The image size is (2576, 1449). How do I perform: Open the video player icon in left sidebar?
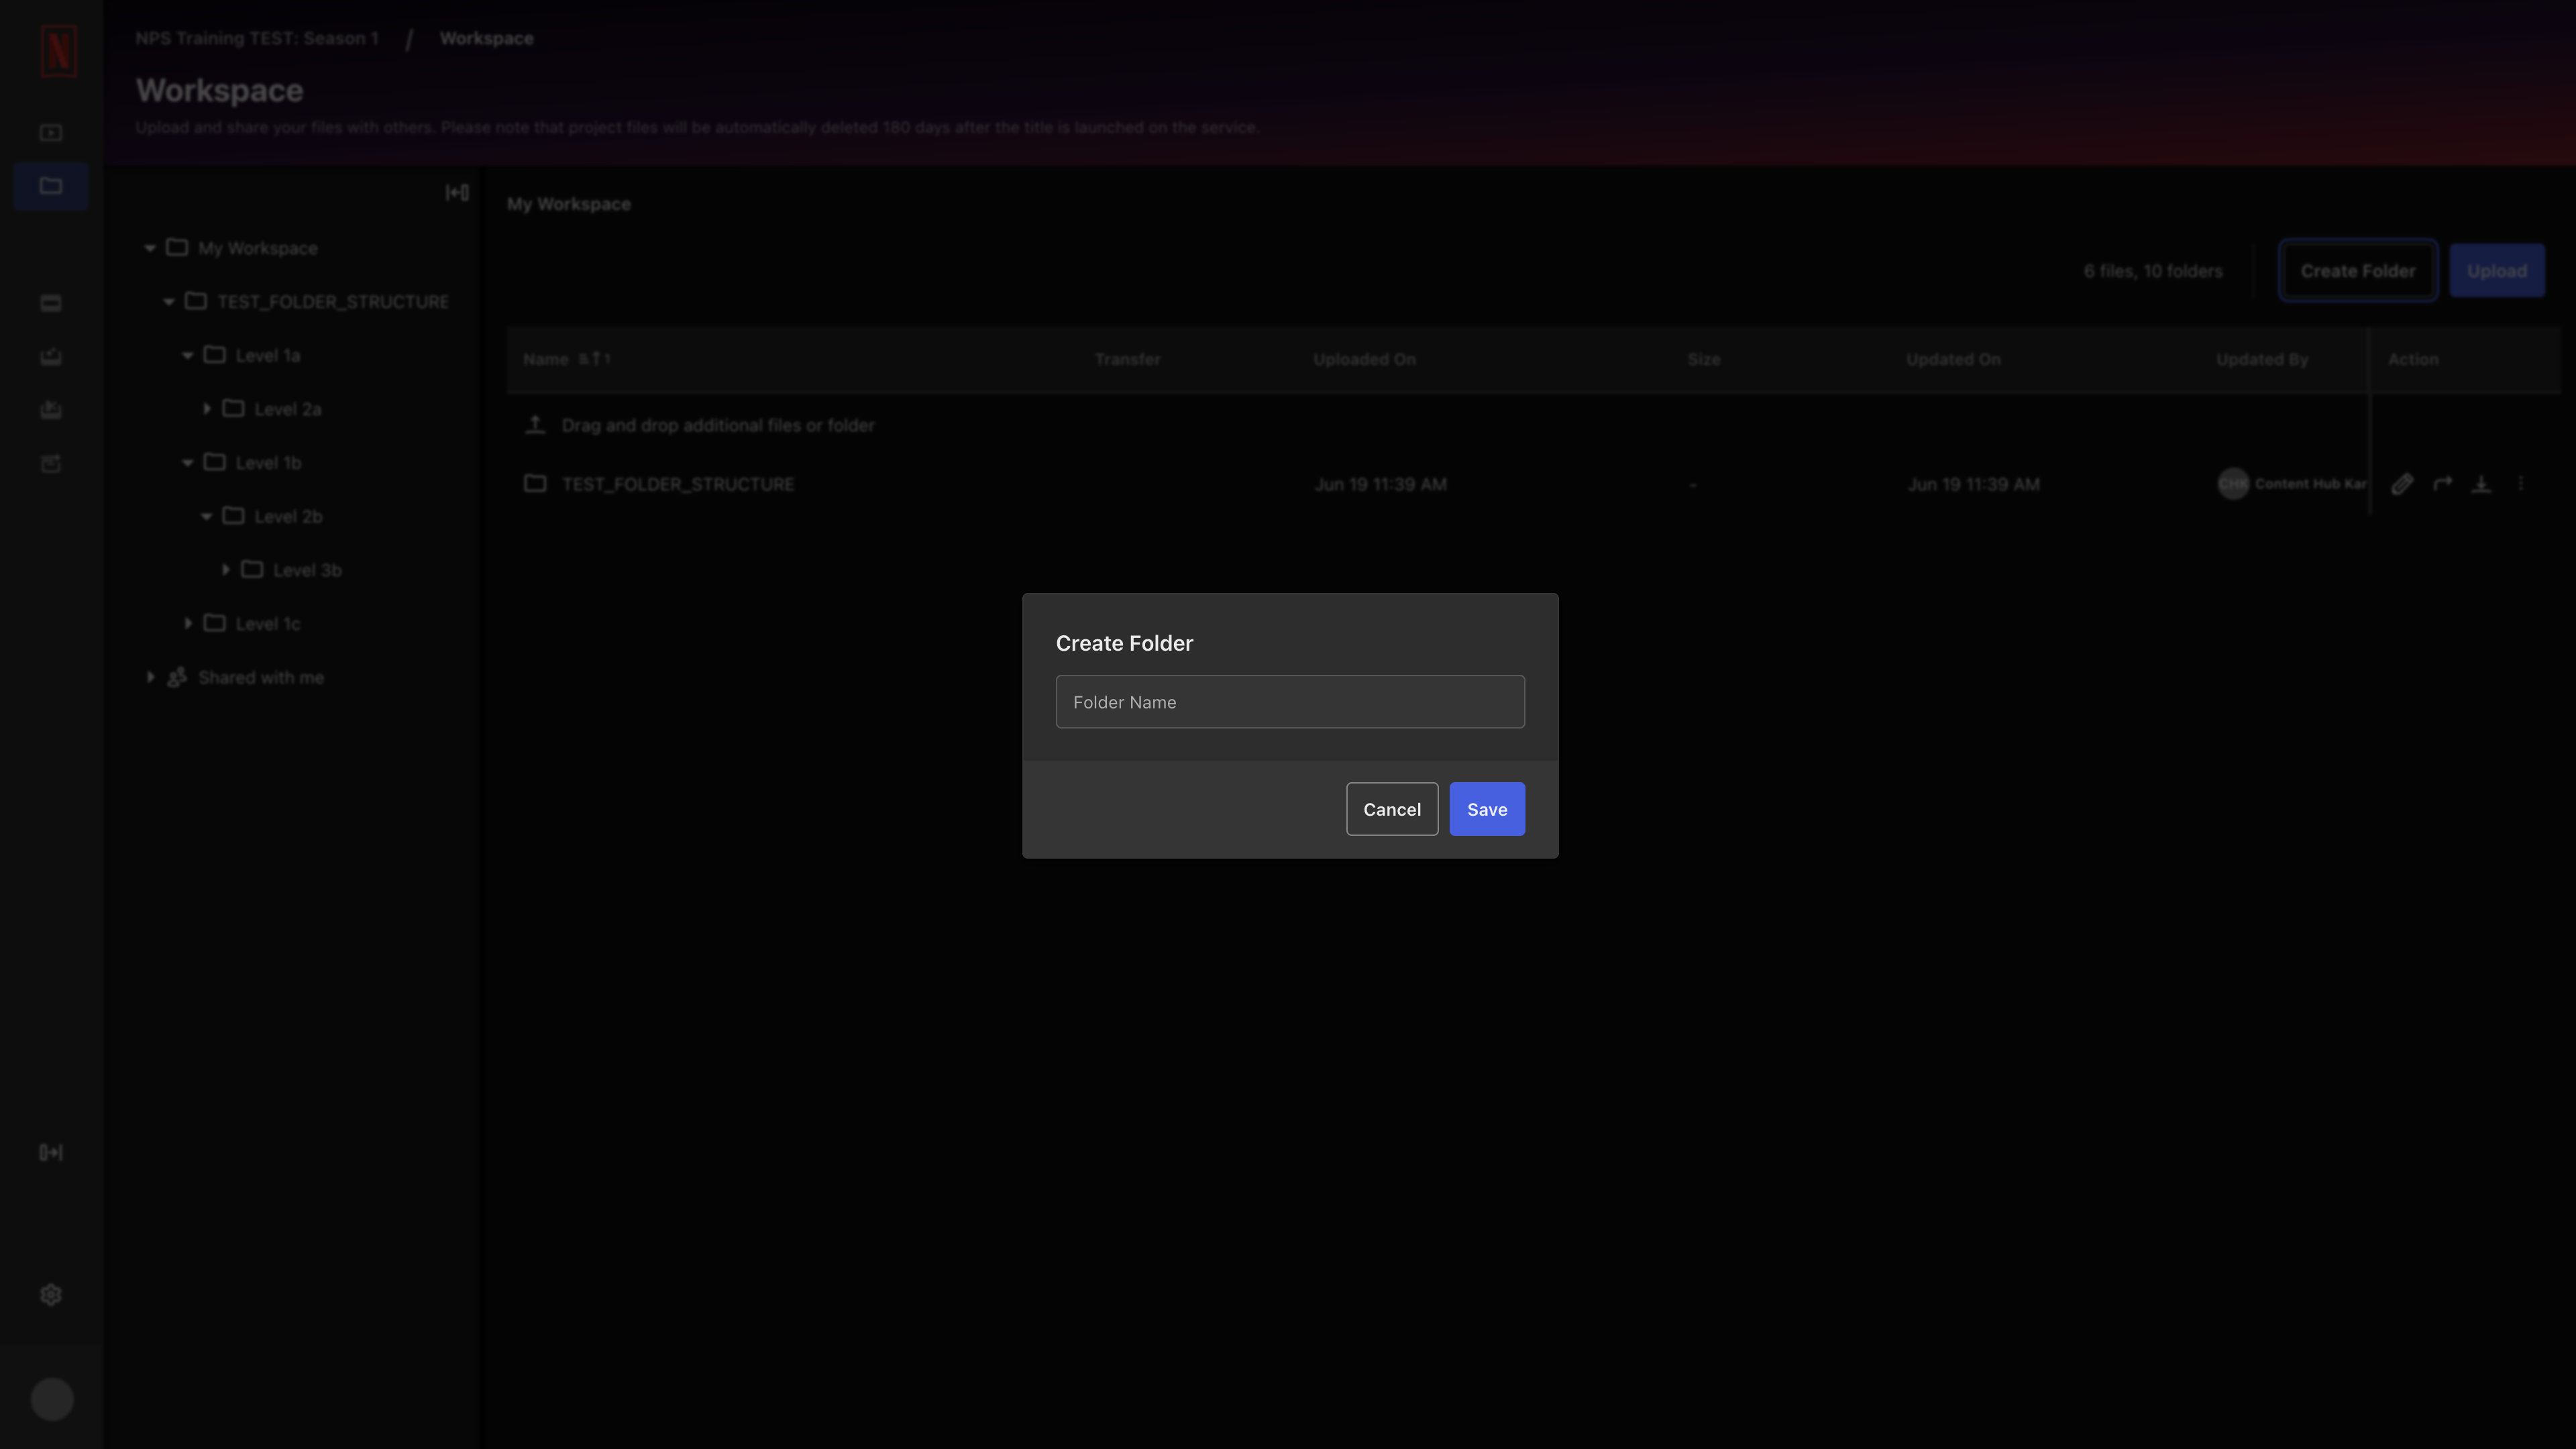(51, 133)
